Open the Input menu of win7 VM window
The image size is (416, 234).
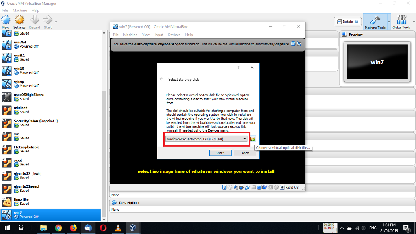click(159, 35)
